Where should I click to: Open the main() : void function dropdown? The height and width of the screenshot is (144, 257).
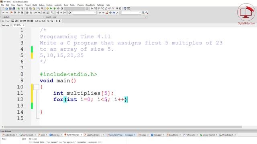[96, 17]
